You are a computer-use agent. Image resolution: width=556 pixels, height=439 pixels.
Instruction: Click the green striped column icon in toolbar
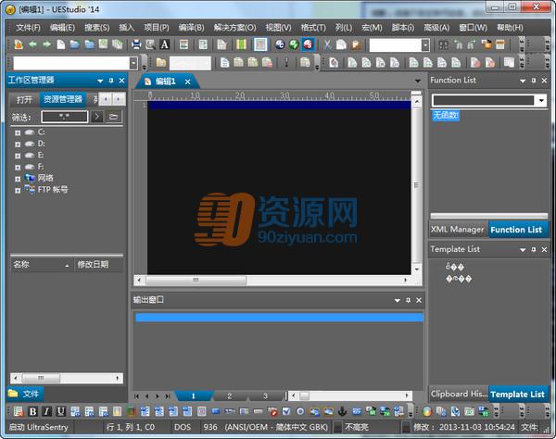(241, 44)
